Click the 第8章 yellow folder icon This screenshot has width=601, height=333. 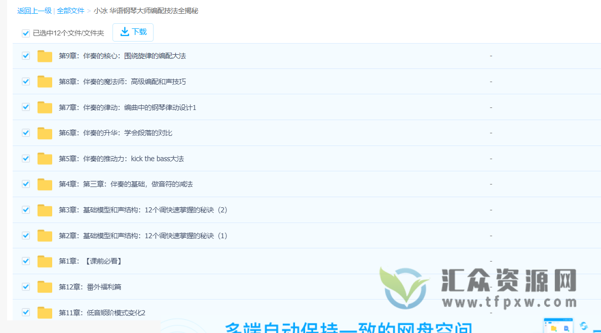pos(45,82)
